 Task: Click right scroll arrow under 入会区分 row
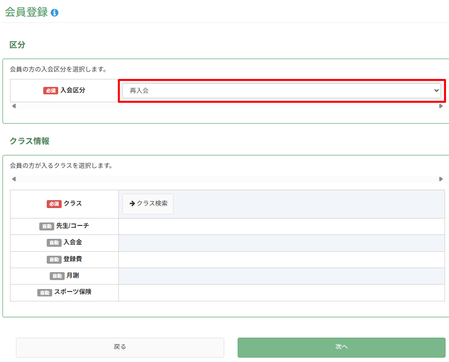[x=441, y=106]
